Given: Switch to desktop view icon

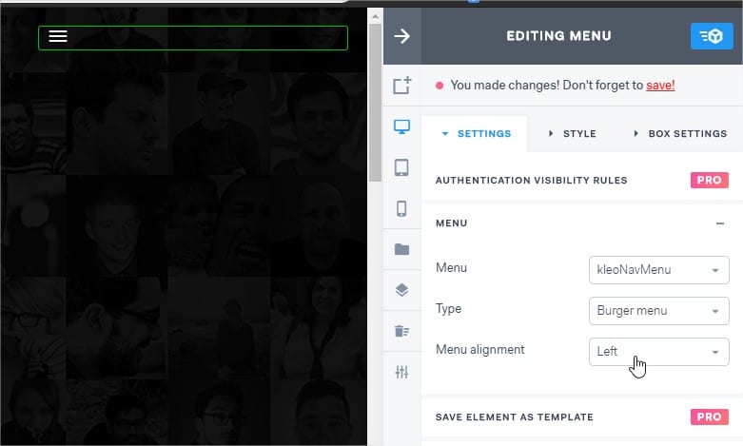Looking at the screenshot, I should pos(401,126).
